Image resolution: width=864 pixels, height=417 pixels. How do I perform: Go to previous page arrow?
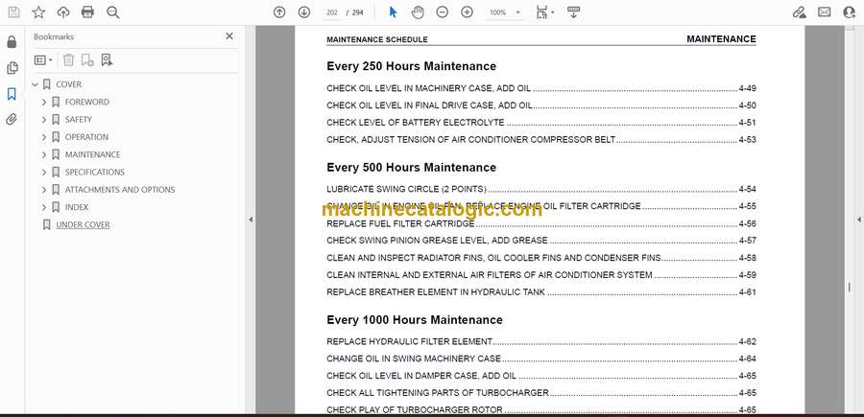coord(279,12)
